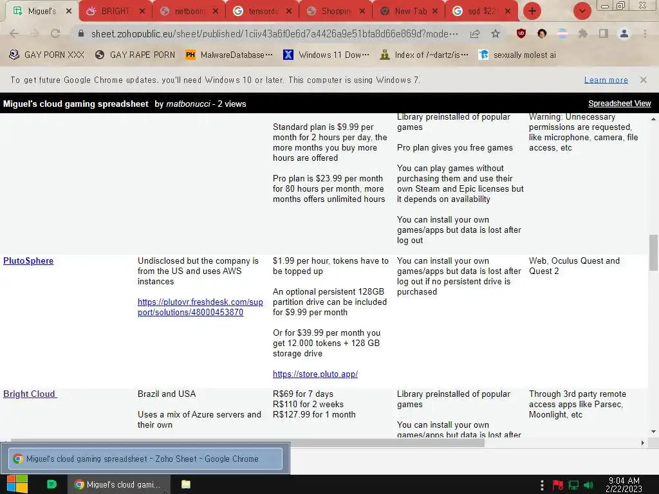Click the text "$1.99 per hour, tokens have to be topped up"
Image resolution: width=659 pixels, height=494 pixels.
click(330, 266)
